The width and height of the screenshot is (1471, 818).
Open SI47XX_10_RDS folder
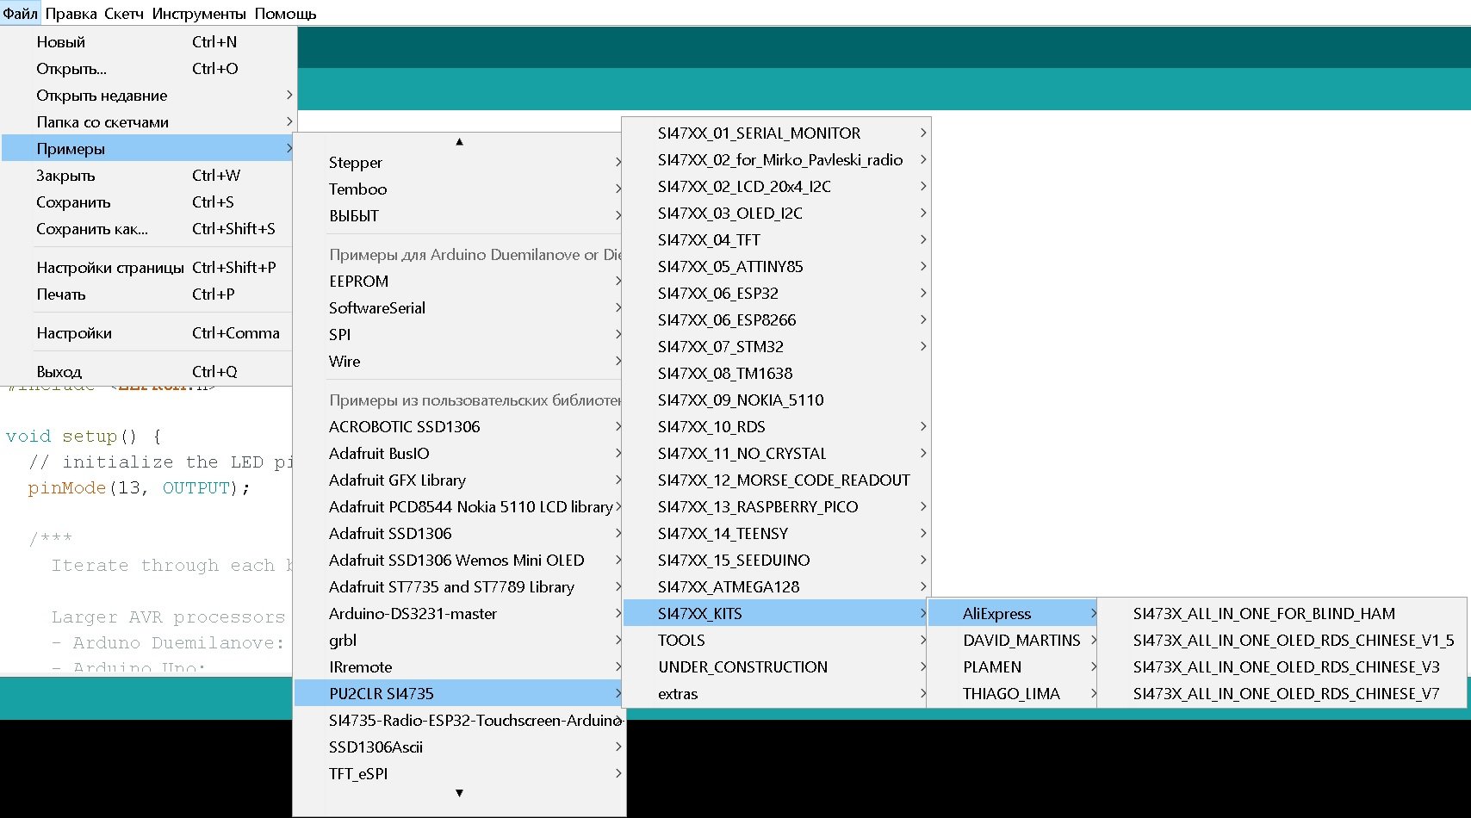[x=776, y=427]
